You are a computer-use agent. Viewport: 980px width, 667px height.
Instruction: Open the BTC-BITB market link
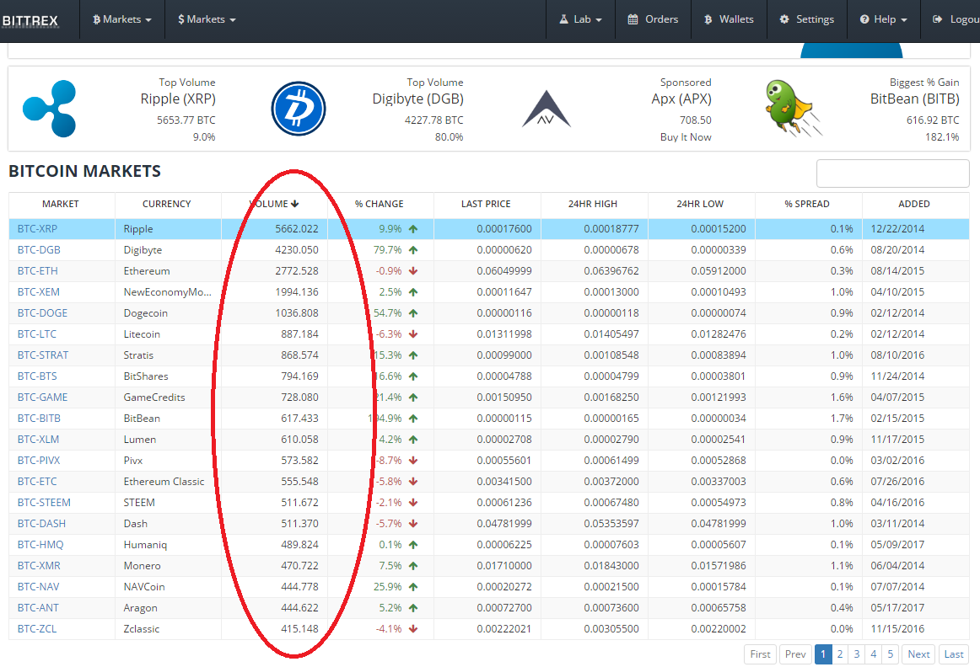click(40, 418)
